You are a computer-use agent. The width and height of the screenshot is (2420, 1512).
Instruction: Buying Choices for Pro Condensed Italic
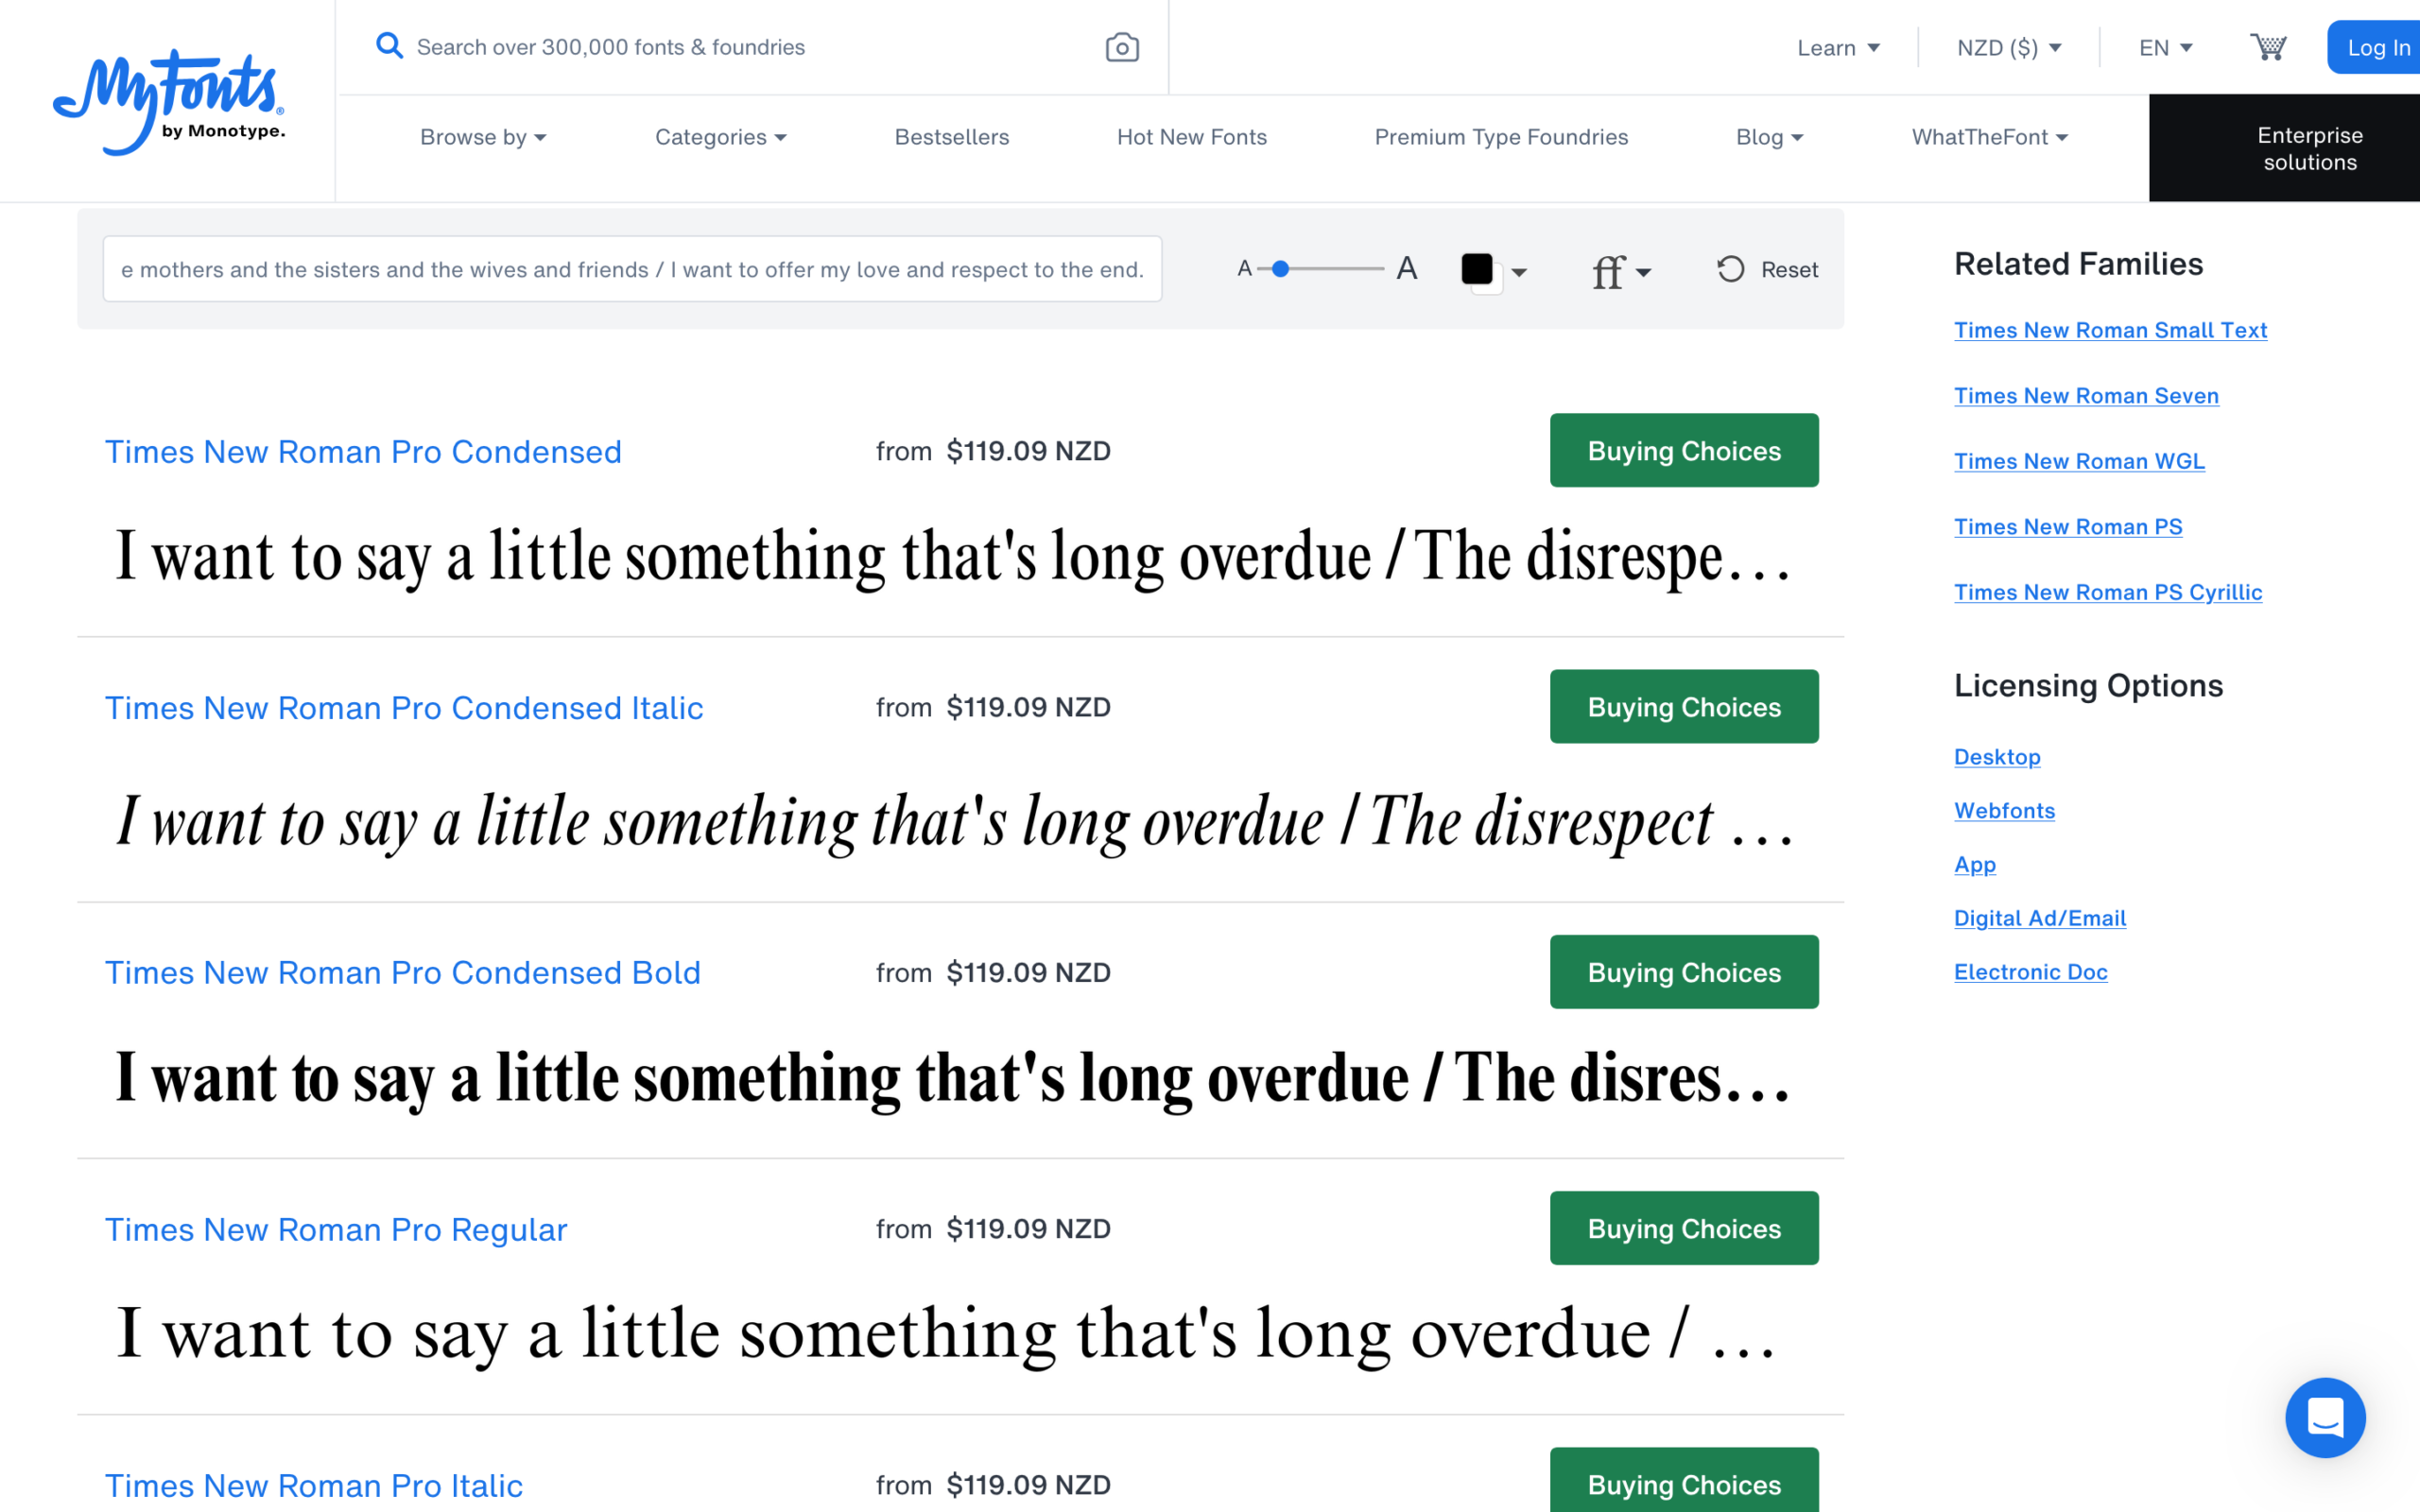1684,706
